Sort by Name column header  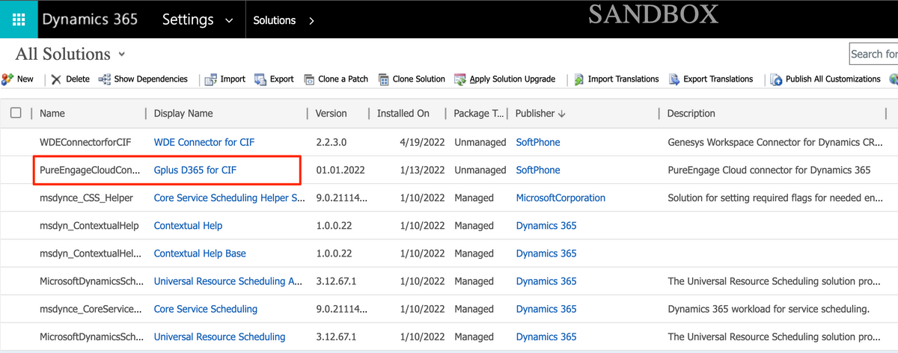(x=52, y=113)
